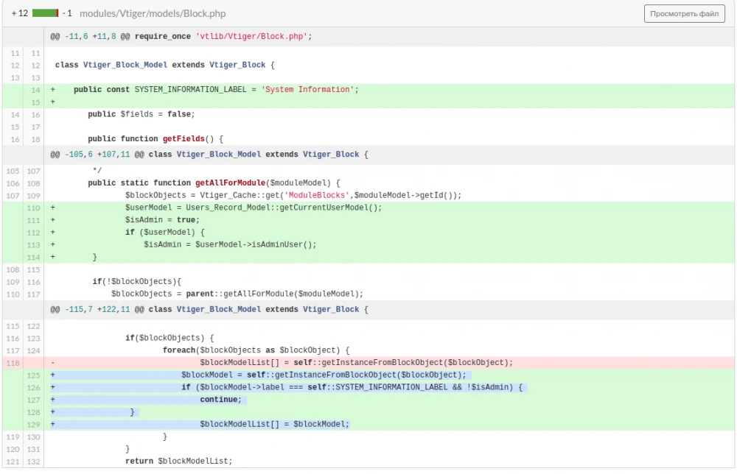Click the return $blockModelList; line

coord(178,461)
